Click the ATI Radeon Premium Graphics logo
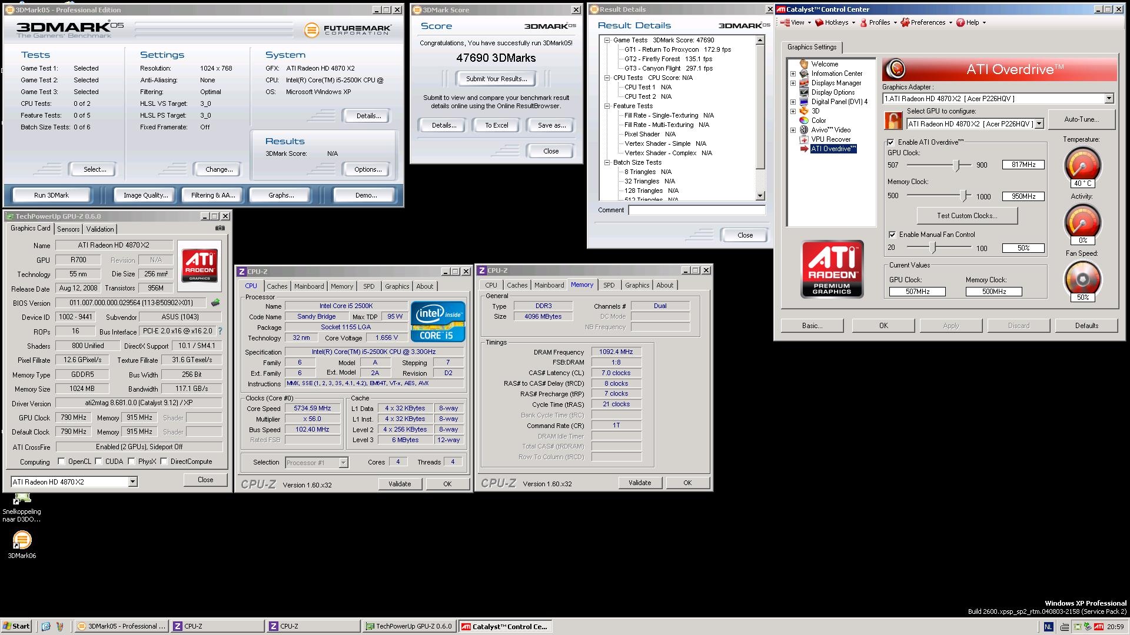This screenshot has width=1130, height=635. 832,269
